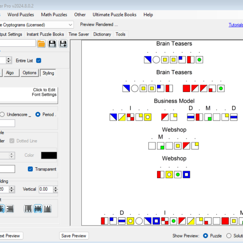Viewport: 243px width, 243px height.
Task: Click the Save As floppy icon with plus
Action: pos(63,44)
